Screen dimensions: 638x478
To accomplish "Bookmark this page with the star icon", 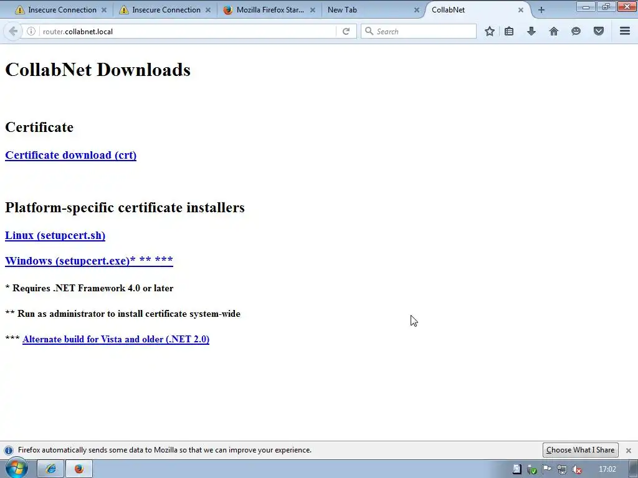I will pyautogui.click(x=490, y=31).
